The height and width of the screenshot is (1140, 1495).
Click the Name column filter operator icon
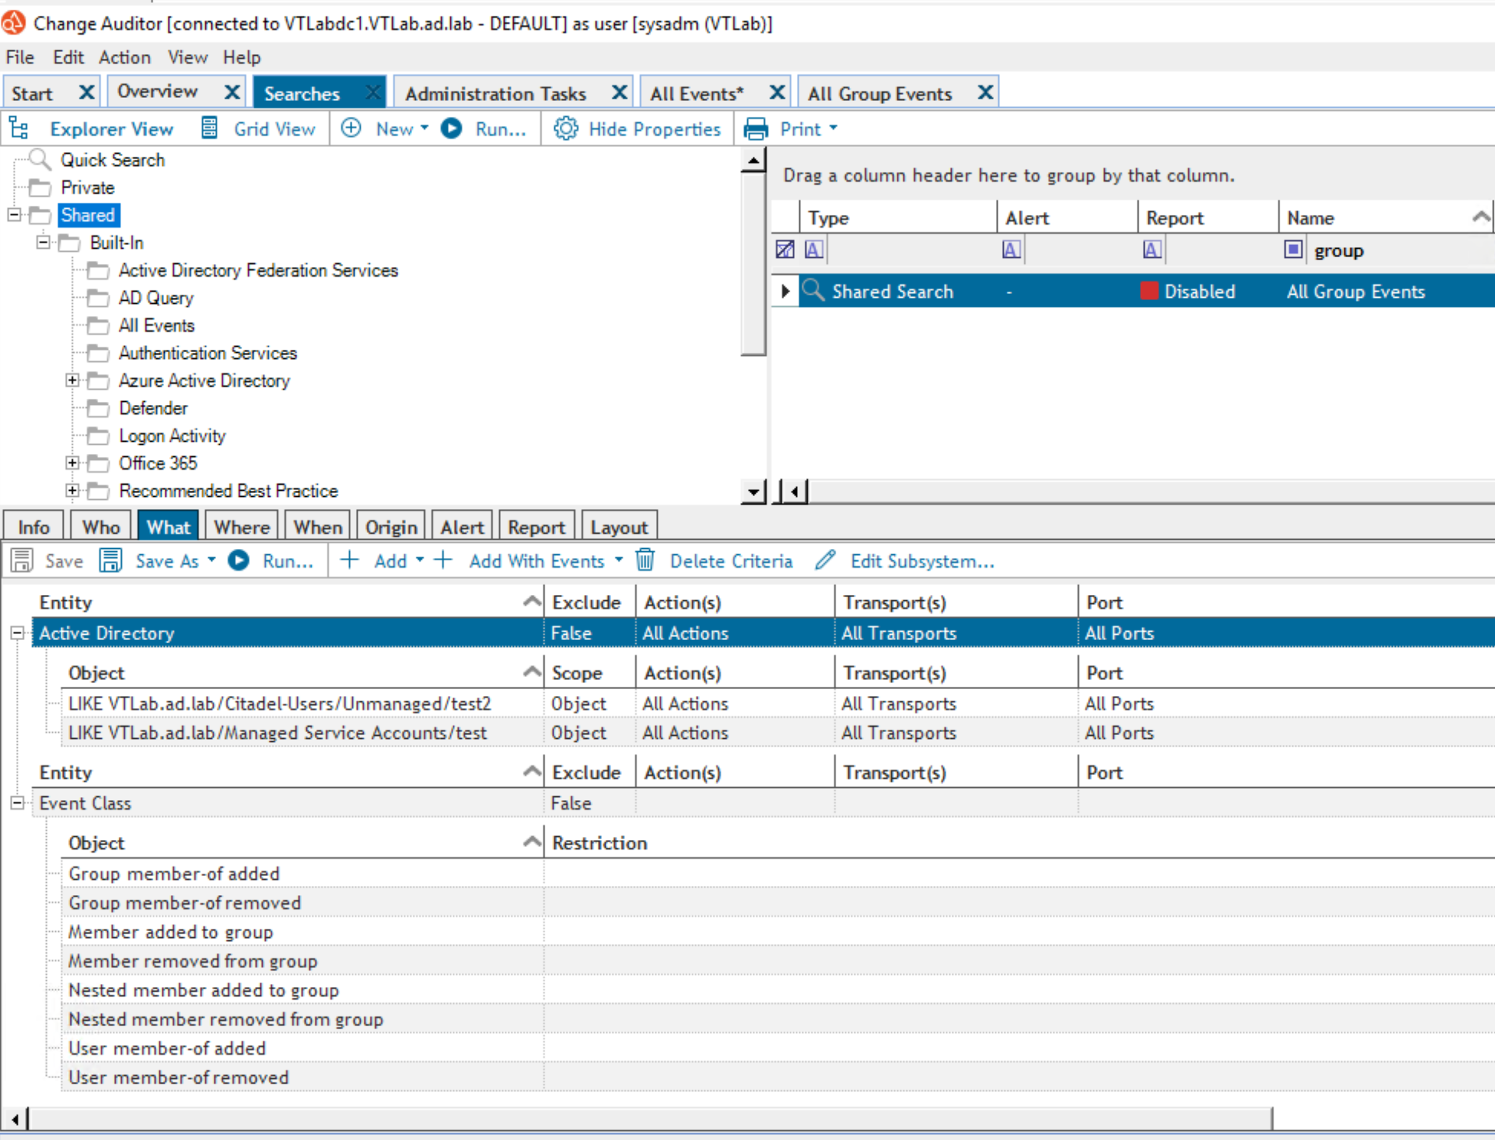click(x=1294, y=250)
